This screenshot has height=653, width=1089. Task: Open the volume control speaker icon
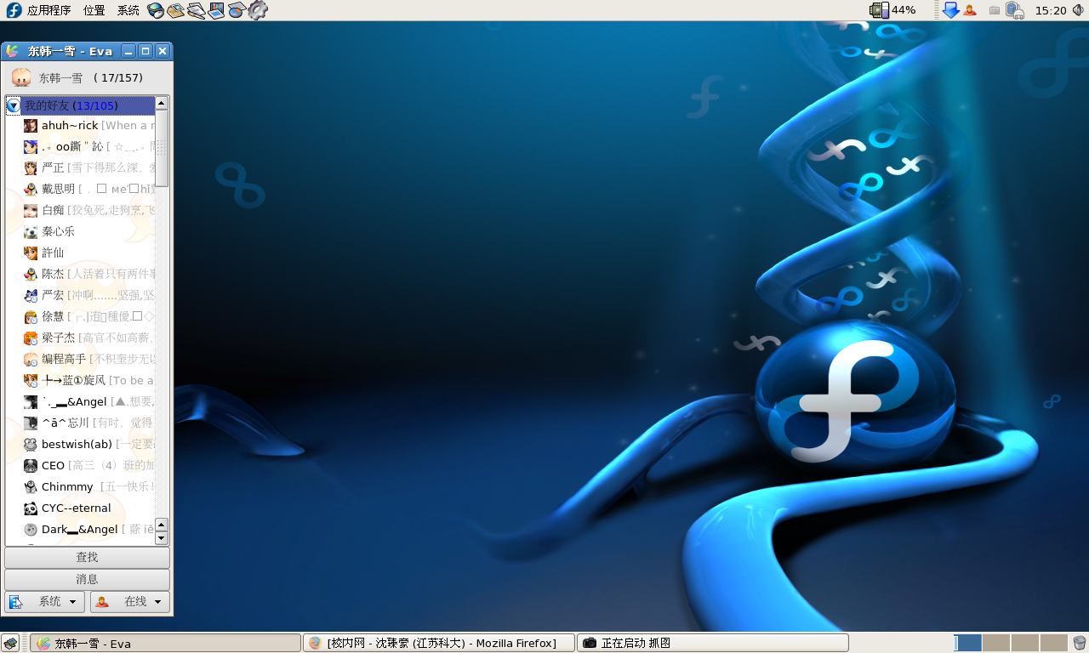coord(1078,10)
